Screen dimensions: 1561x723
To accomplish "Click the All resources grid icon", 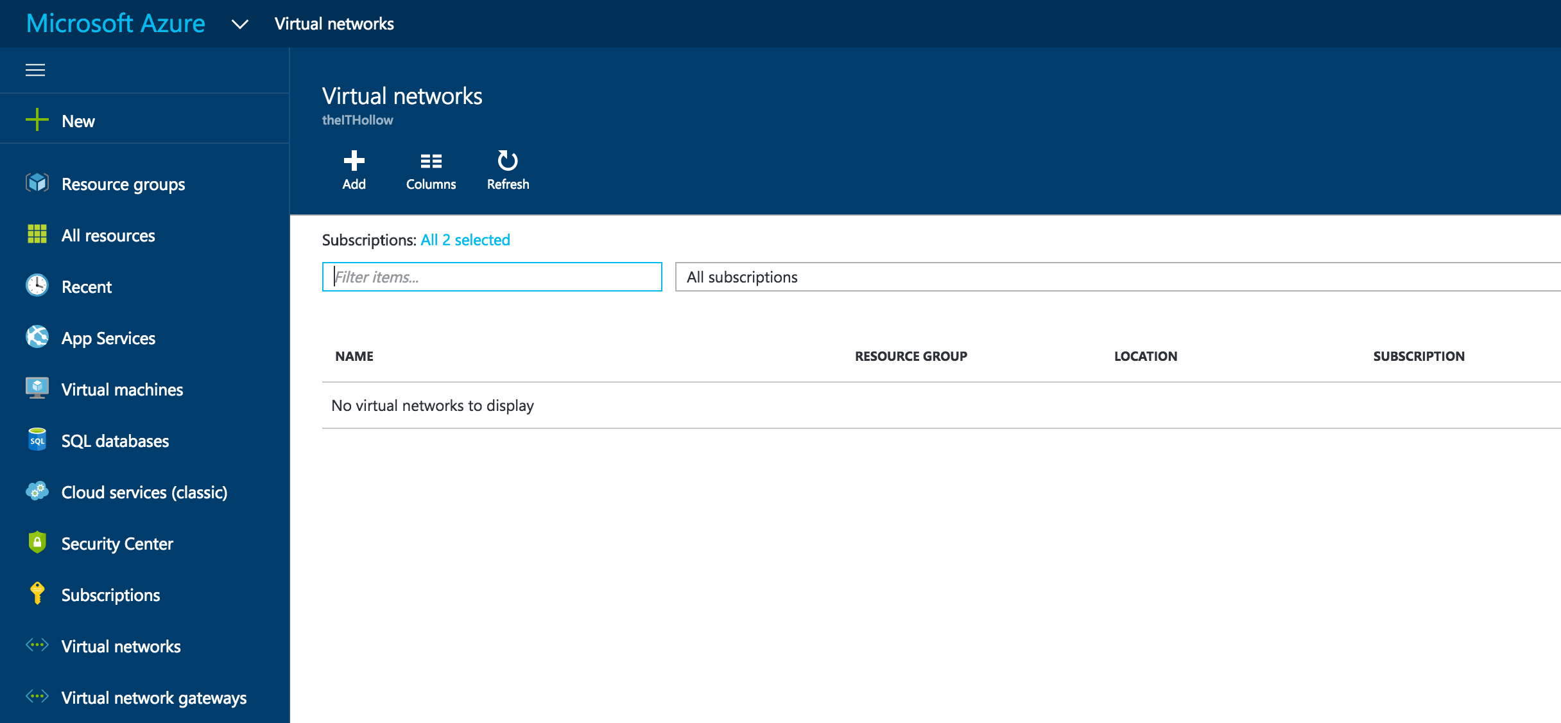I will tap(37, 235).
